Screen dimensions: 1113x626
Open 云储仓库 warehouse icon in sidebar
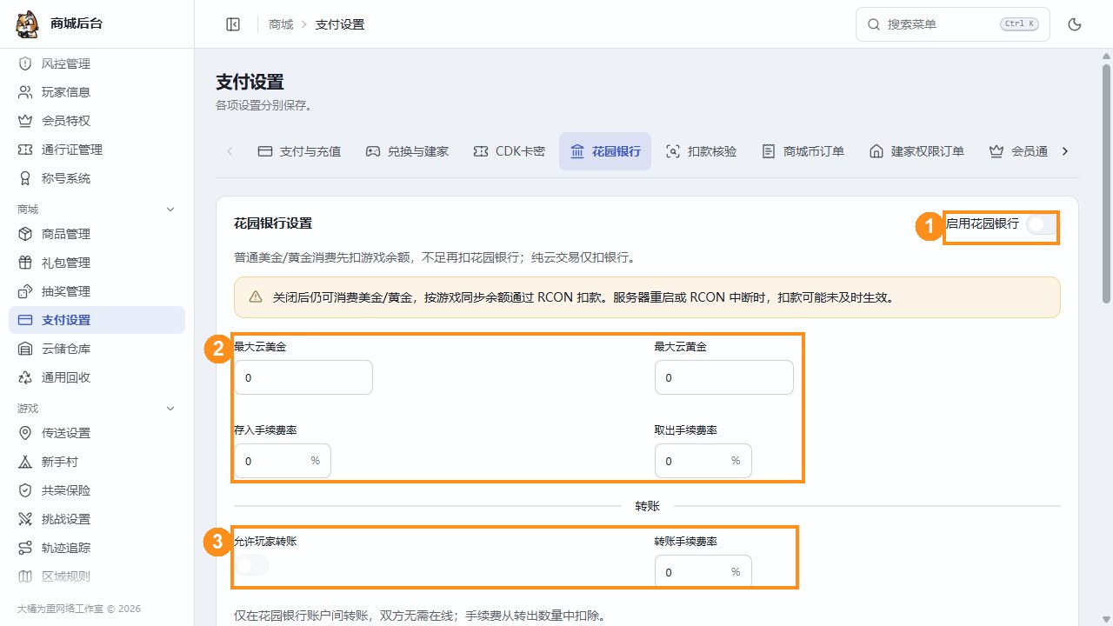[x=25, y=349]
